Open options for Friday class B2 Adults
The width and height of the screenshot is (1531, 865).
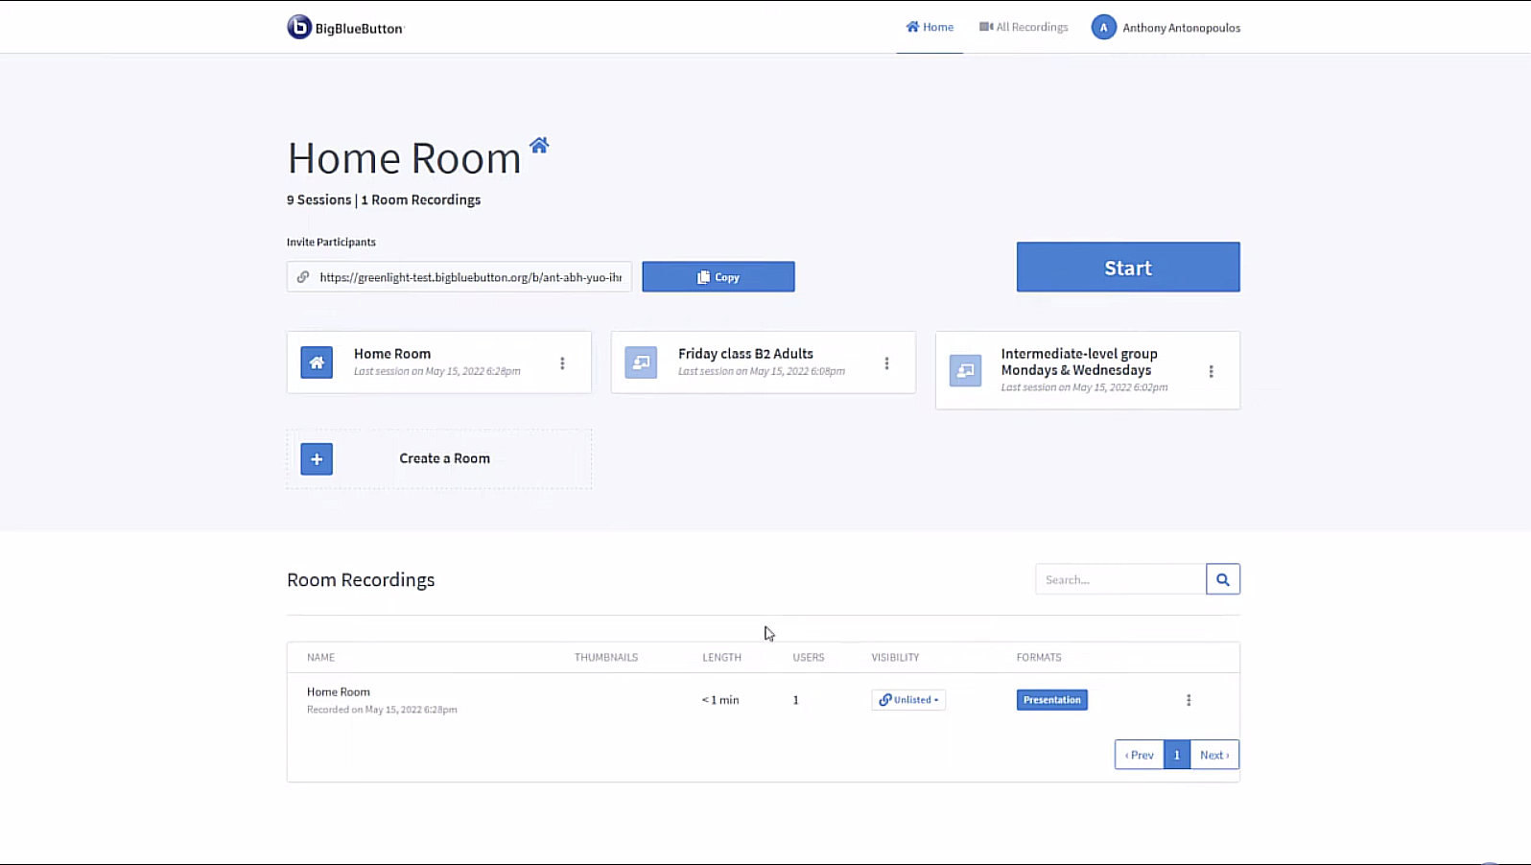tap(886, 363)
